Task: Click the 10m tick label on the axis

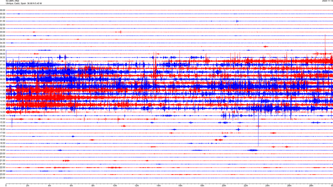Action: (x=115, y=186)
